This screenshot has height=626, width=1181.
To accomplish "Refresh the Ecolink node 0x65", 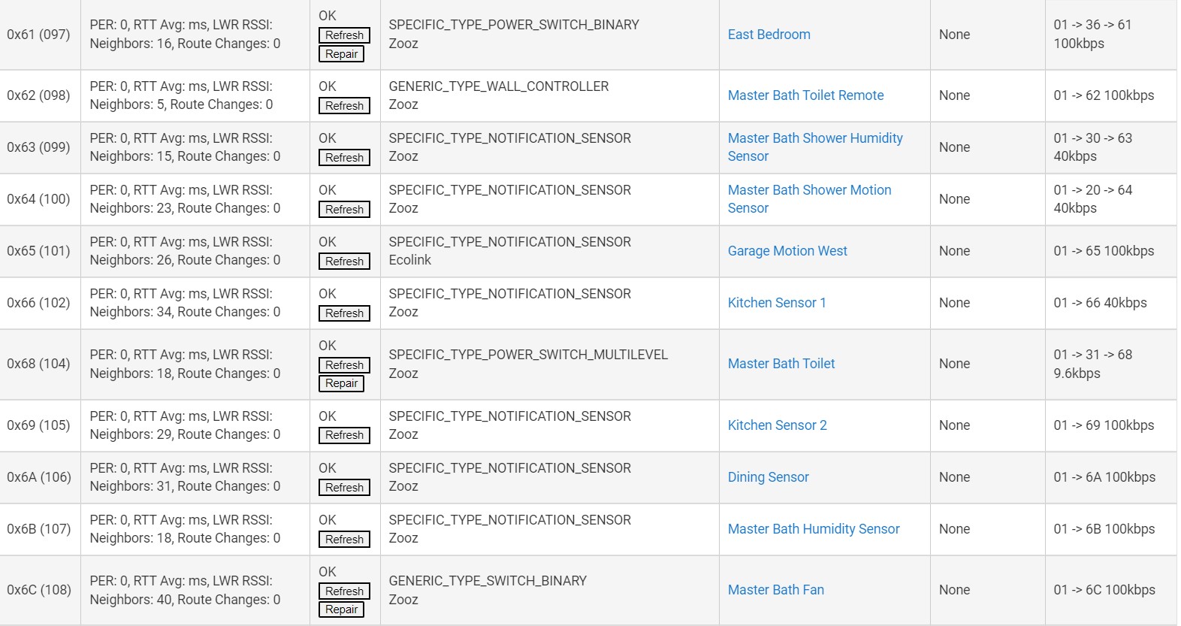I will pyautogui.click(x=344, y=262).
